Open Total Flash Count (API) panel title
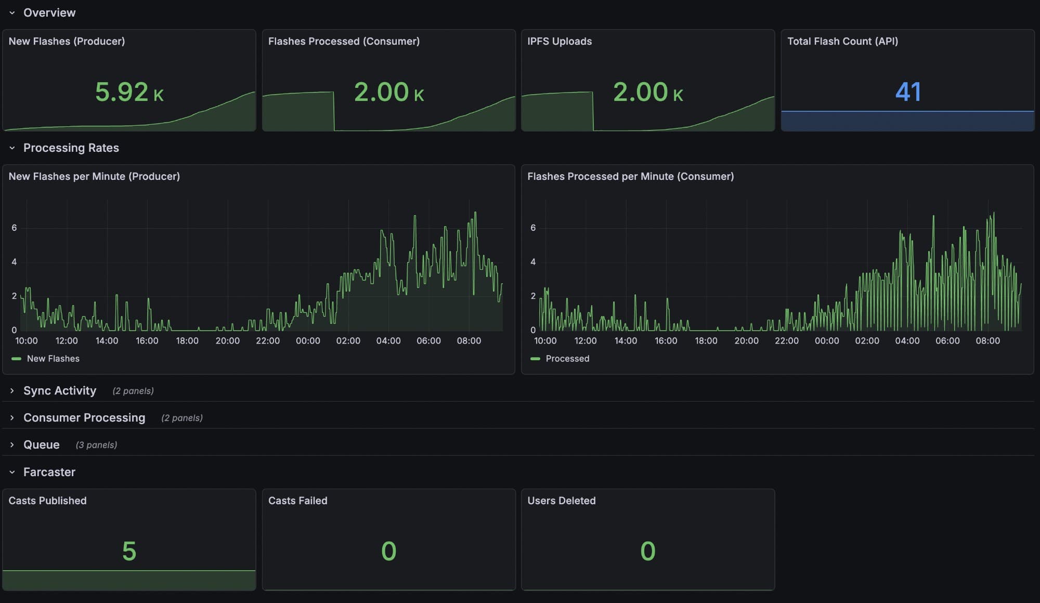Screen dimensions: 1040x603 pyautogui.click(x=842, y=41)
